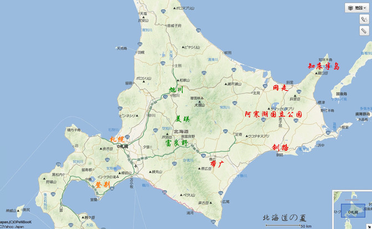Select the ruler distance measurement tool

click(x=364, y=31)
